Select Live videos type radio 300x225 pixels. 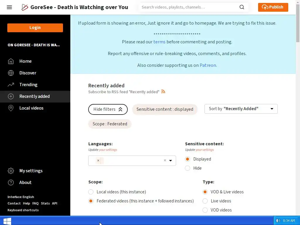tap(205, 201)
